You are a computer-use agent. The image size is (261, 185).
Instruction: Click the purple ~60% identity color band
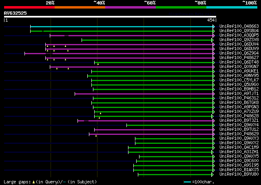130,7
